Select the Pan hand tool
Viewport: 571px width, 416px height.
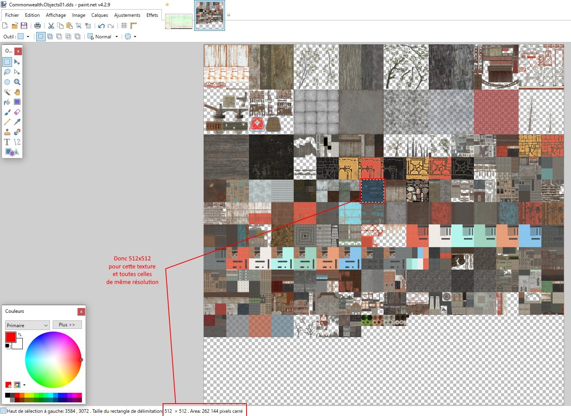[17, 92]
